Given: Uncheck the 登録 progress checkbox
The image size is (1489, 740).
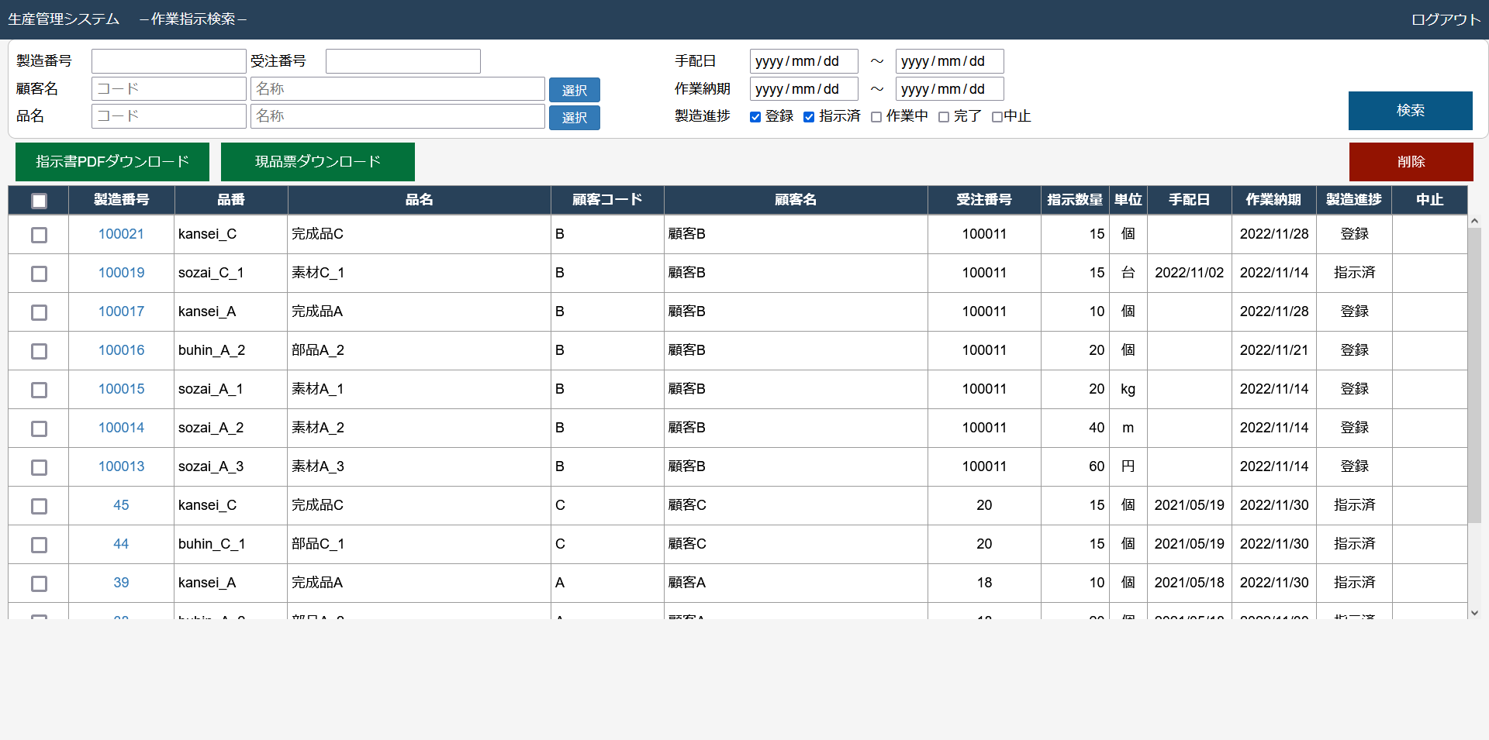Looking at the screenshot, I should pos(755,117).
